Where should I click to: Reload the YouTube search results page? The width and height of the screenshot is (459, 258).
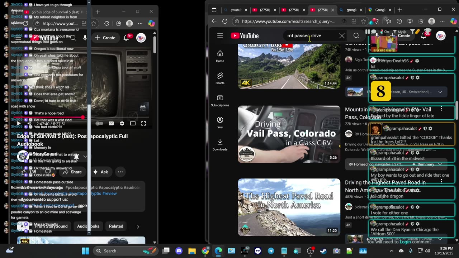(225, 21)
